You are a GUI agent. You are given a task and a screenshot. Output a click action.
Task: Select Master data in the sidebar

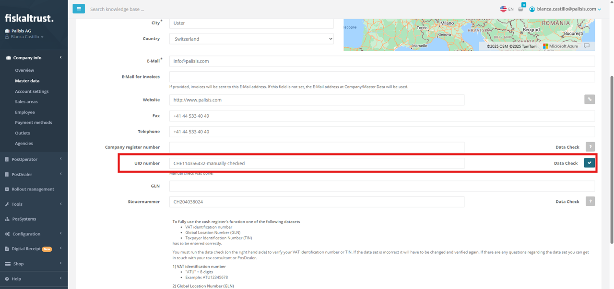(27, 81)
